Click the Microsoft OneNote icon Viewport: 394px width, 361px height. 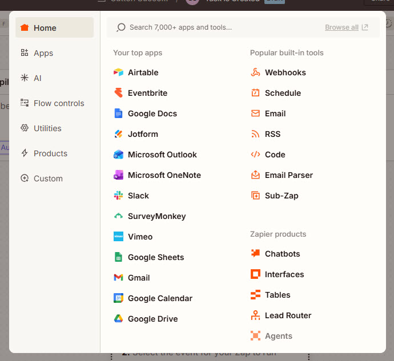[x=118, y=175]
